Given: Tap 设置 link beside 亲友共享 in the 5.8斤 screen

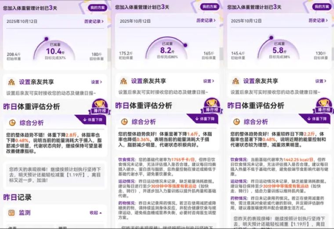Looking at the screenshot, I should (x=320, y=81).
